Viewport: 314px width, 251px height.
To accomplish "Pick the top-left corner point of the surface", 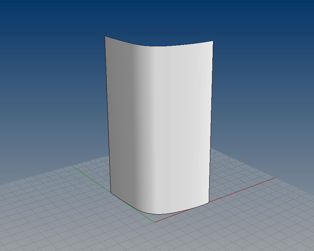I will coord(105,36).
